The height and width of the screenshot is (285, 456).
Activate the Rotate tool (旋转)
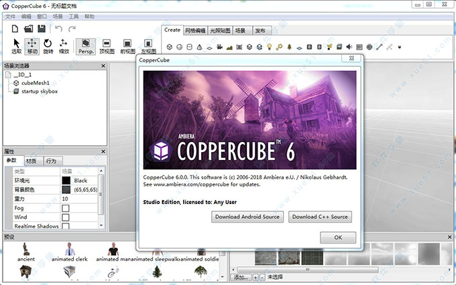coord(48,46)
